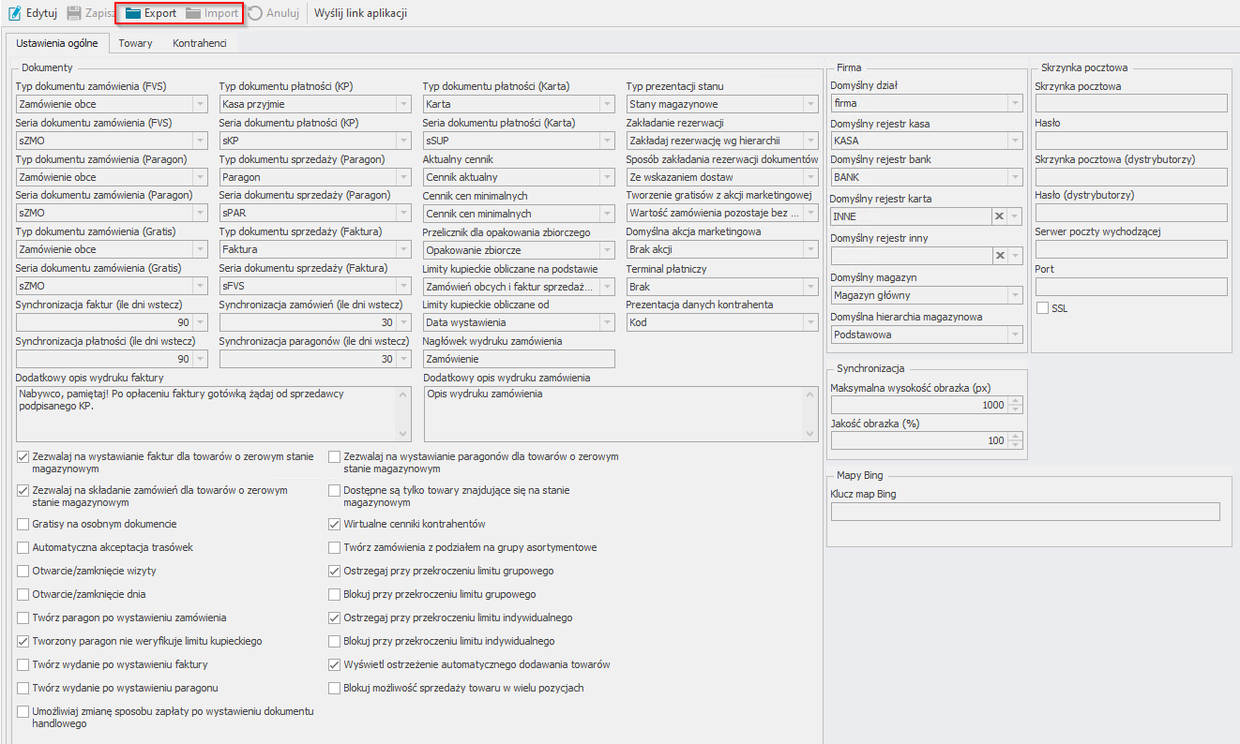Image resolution: width=1240 pixels, height=744 pixels.
Task: Click the Edytuj pencil icon
Action: tap(14, 14)
